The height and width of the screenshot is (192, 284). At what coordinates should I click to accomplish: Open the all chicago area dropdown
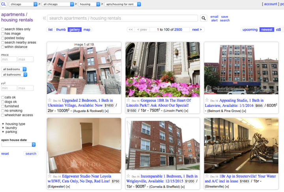click(58, 4)
